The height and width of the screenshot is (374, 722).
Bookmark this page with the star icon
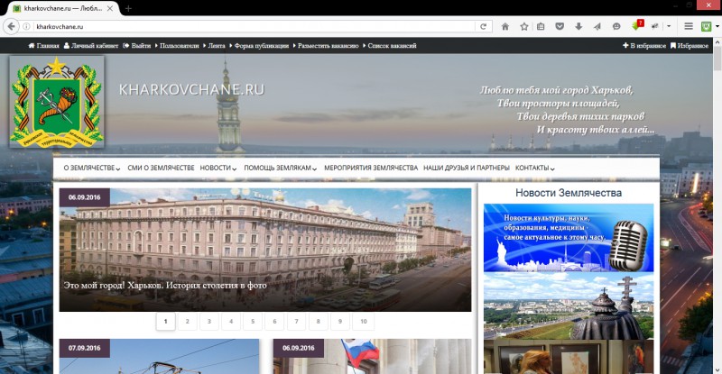524,27
